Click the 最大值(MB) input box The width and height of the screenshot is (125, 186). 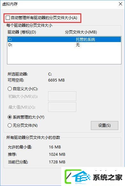point(62,107)
